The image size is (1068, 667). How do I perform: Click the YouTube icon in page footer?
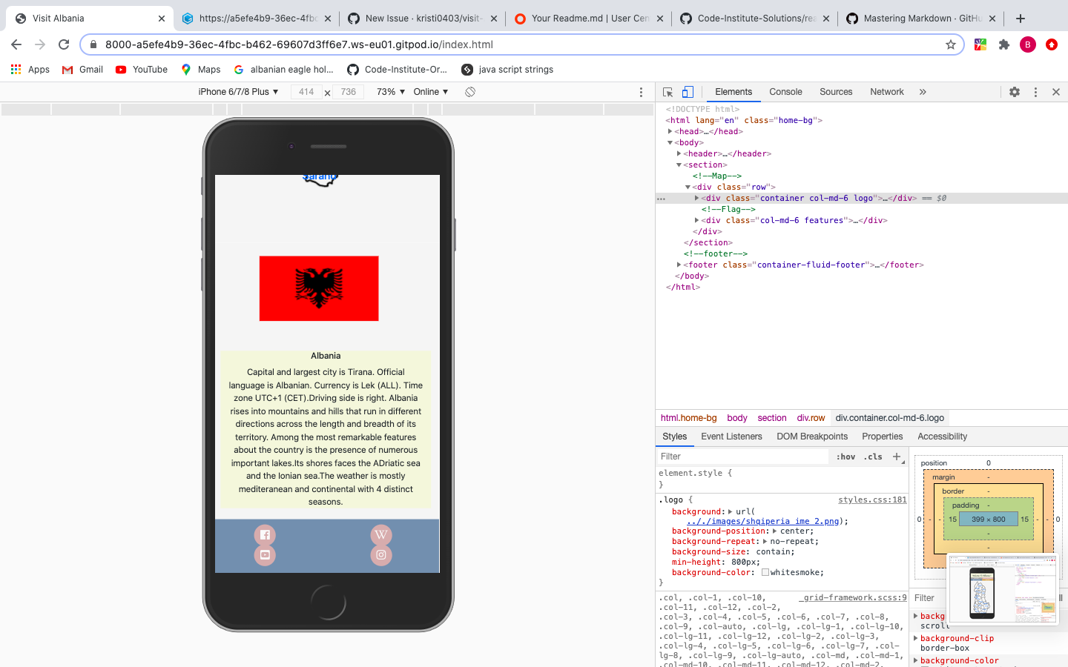coord(265,555)
